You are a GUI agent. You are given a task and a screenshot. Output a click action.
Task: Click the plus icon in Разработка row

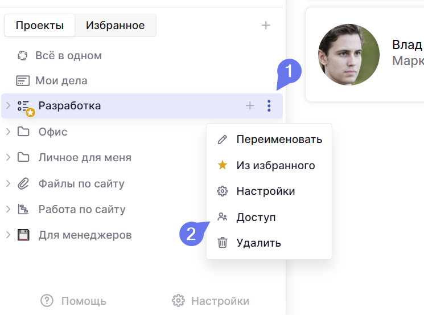pos(249,106)
